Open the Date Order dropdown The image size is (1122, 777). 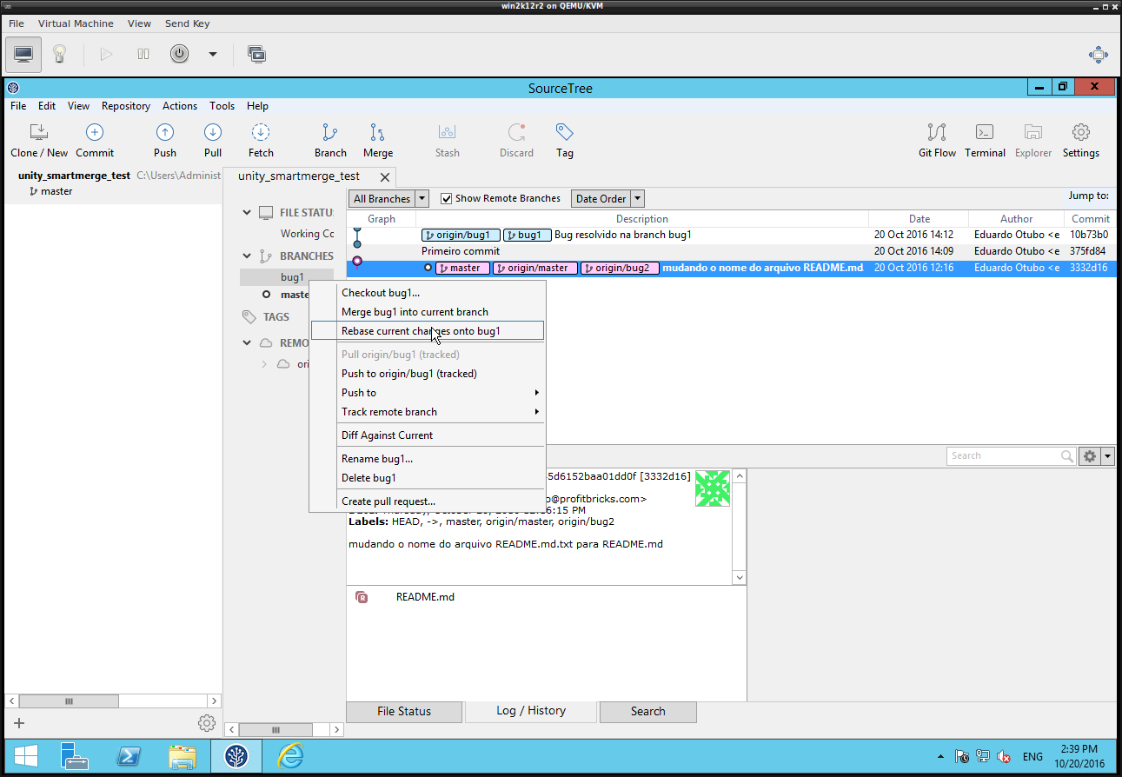[607, 198]
